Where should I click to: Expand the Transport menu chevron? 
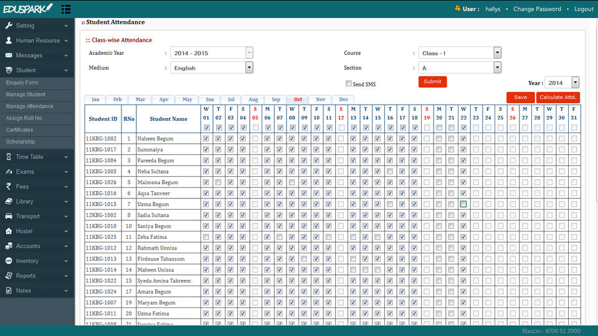67,217
